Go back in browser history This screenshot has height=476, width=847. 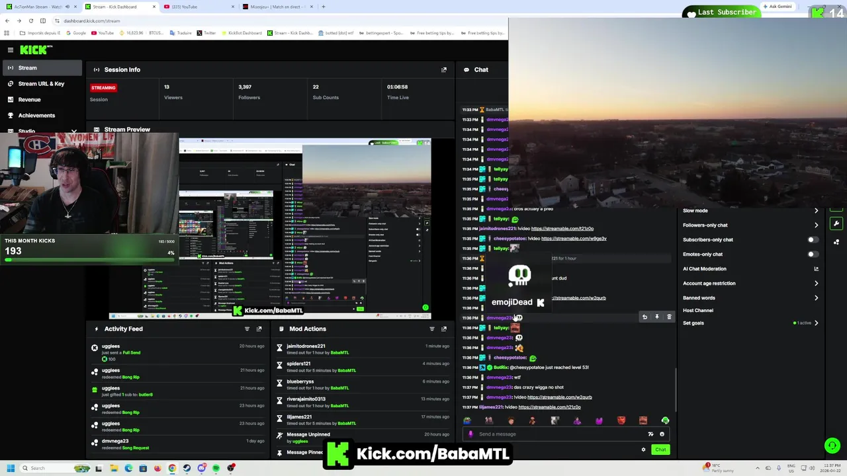coord(7,20)
